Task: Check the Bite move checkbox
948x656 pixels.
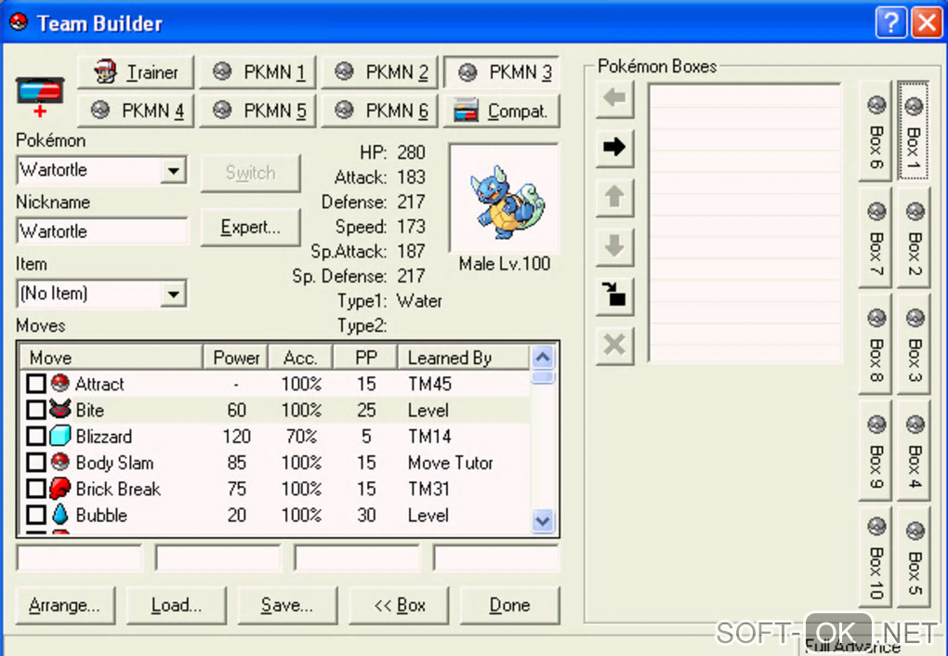Action: coord(35,410)
